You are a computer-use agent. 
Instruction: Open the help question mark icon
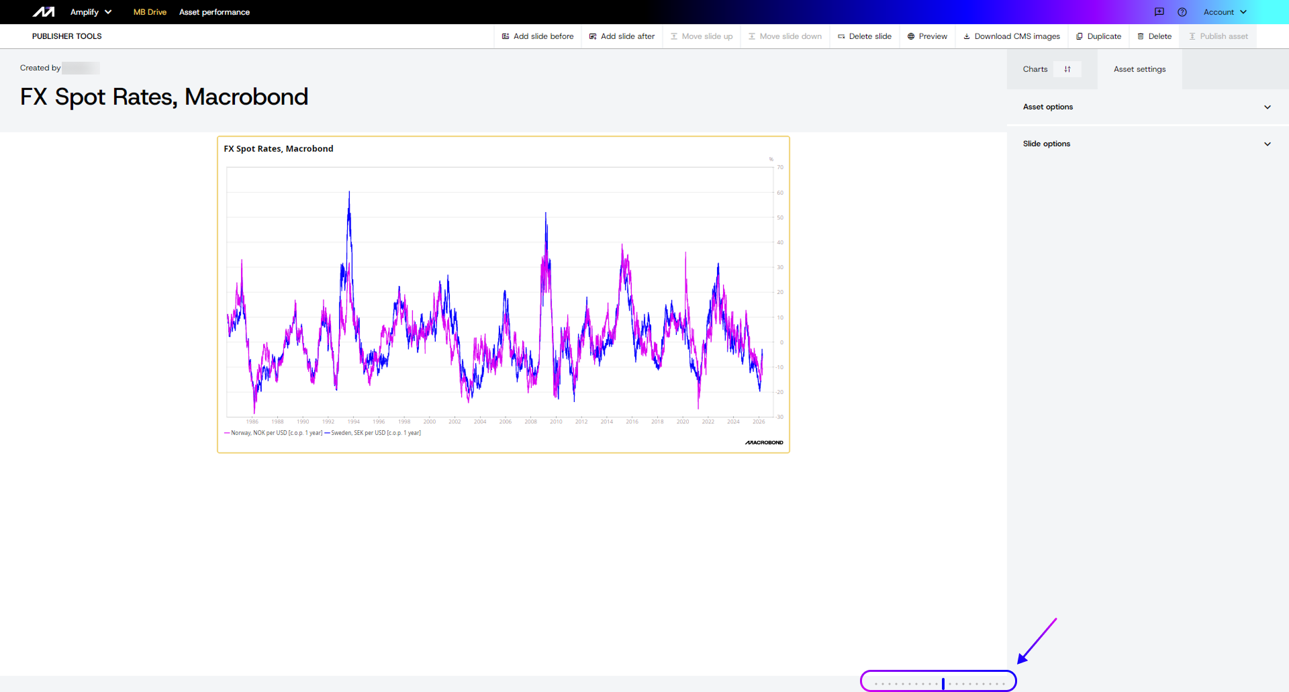[1182, 12]
